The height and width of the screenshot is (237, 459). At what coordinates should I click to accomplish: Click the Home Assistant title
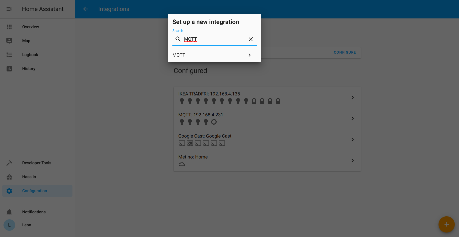(x=43, y=9)
